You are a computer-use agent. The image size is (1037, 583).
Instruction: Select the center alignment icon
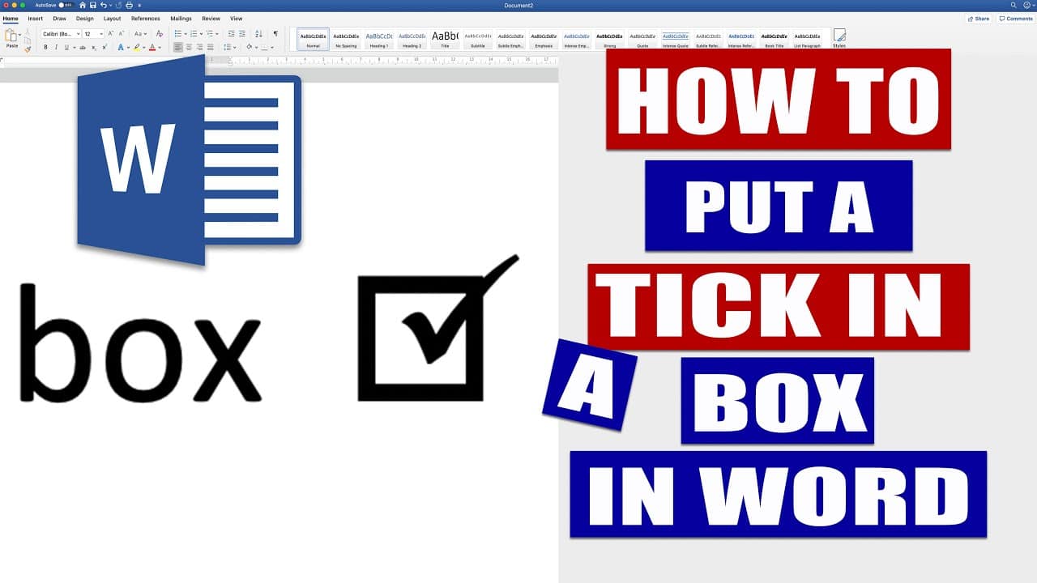190,47
